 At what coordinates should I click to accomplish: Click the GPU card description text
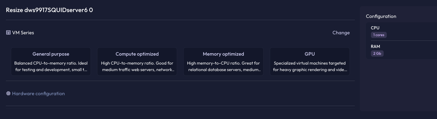tap(310, 66)
